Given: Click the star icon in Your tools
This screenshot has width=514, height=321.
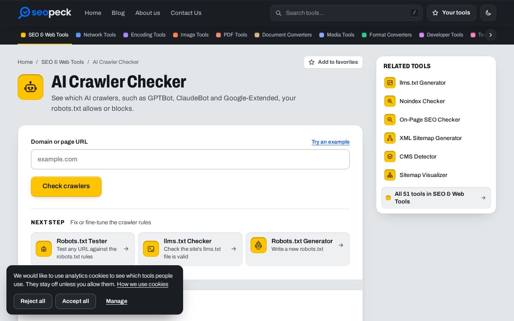Looking at the screenshot, I should [x=435, y=13].
